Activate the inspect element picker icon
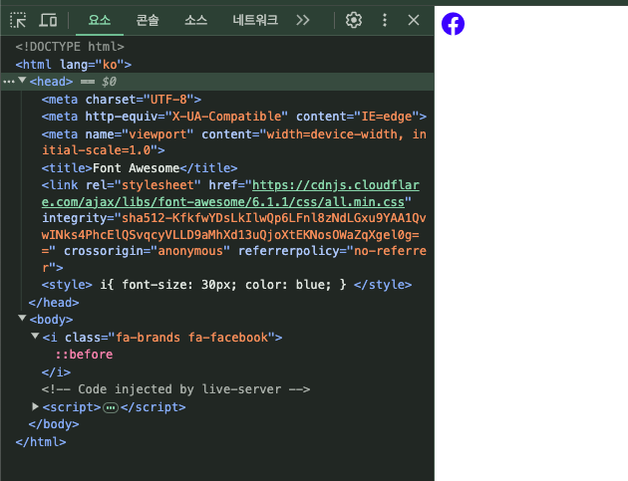The image size is (628, 481). (18, 20)
